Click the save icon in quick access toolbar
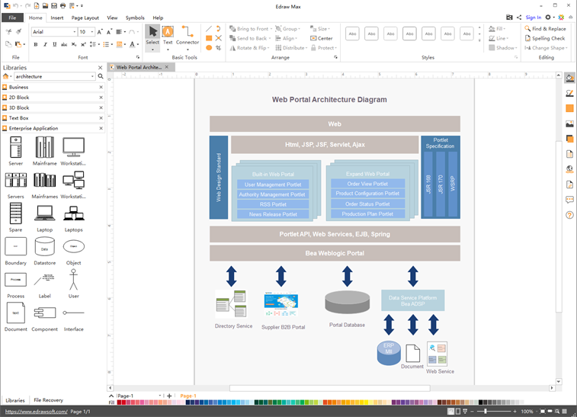 pos(54,6)
